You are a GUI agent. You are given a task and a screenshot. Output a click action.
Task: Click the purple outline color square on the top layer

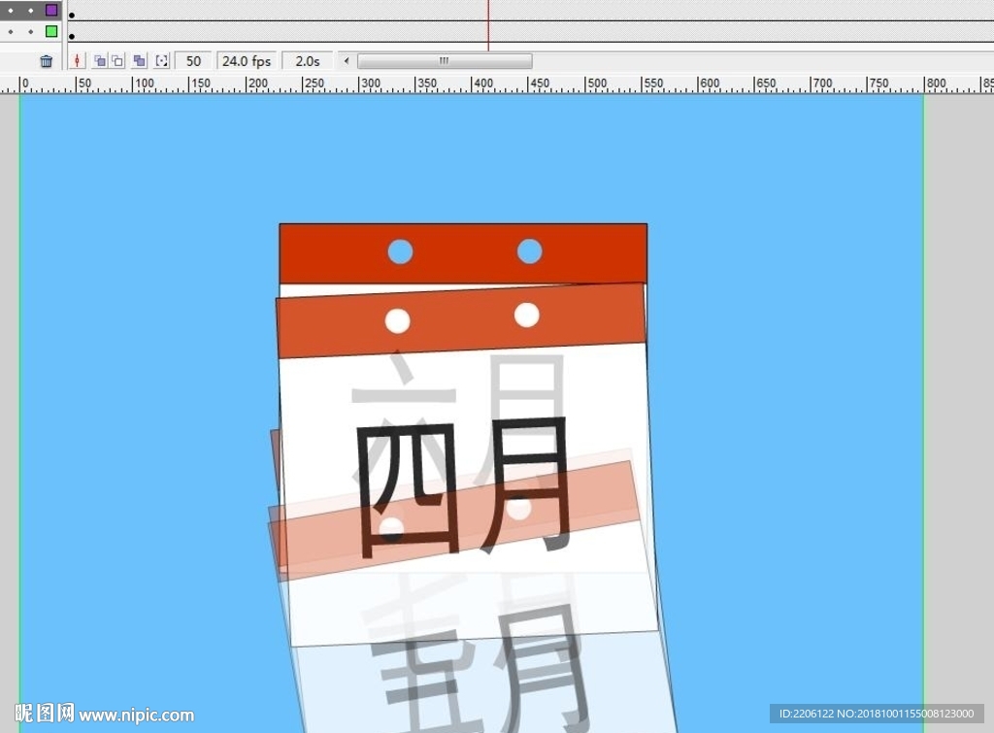click(51, 10)
